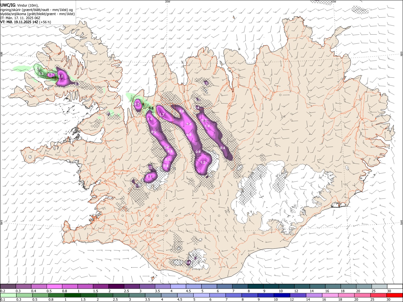403x302 pixels.
Task: Click the violet 14–16 lower-scale swatch
Action: 314,295
